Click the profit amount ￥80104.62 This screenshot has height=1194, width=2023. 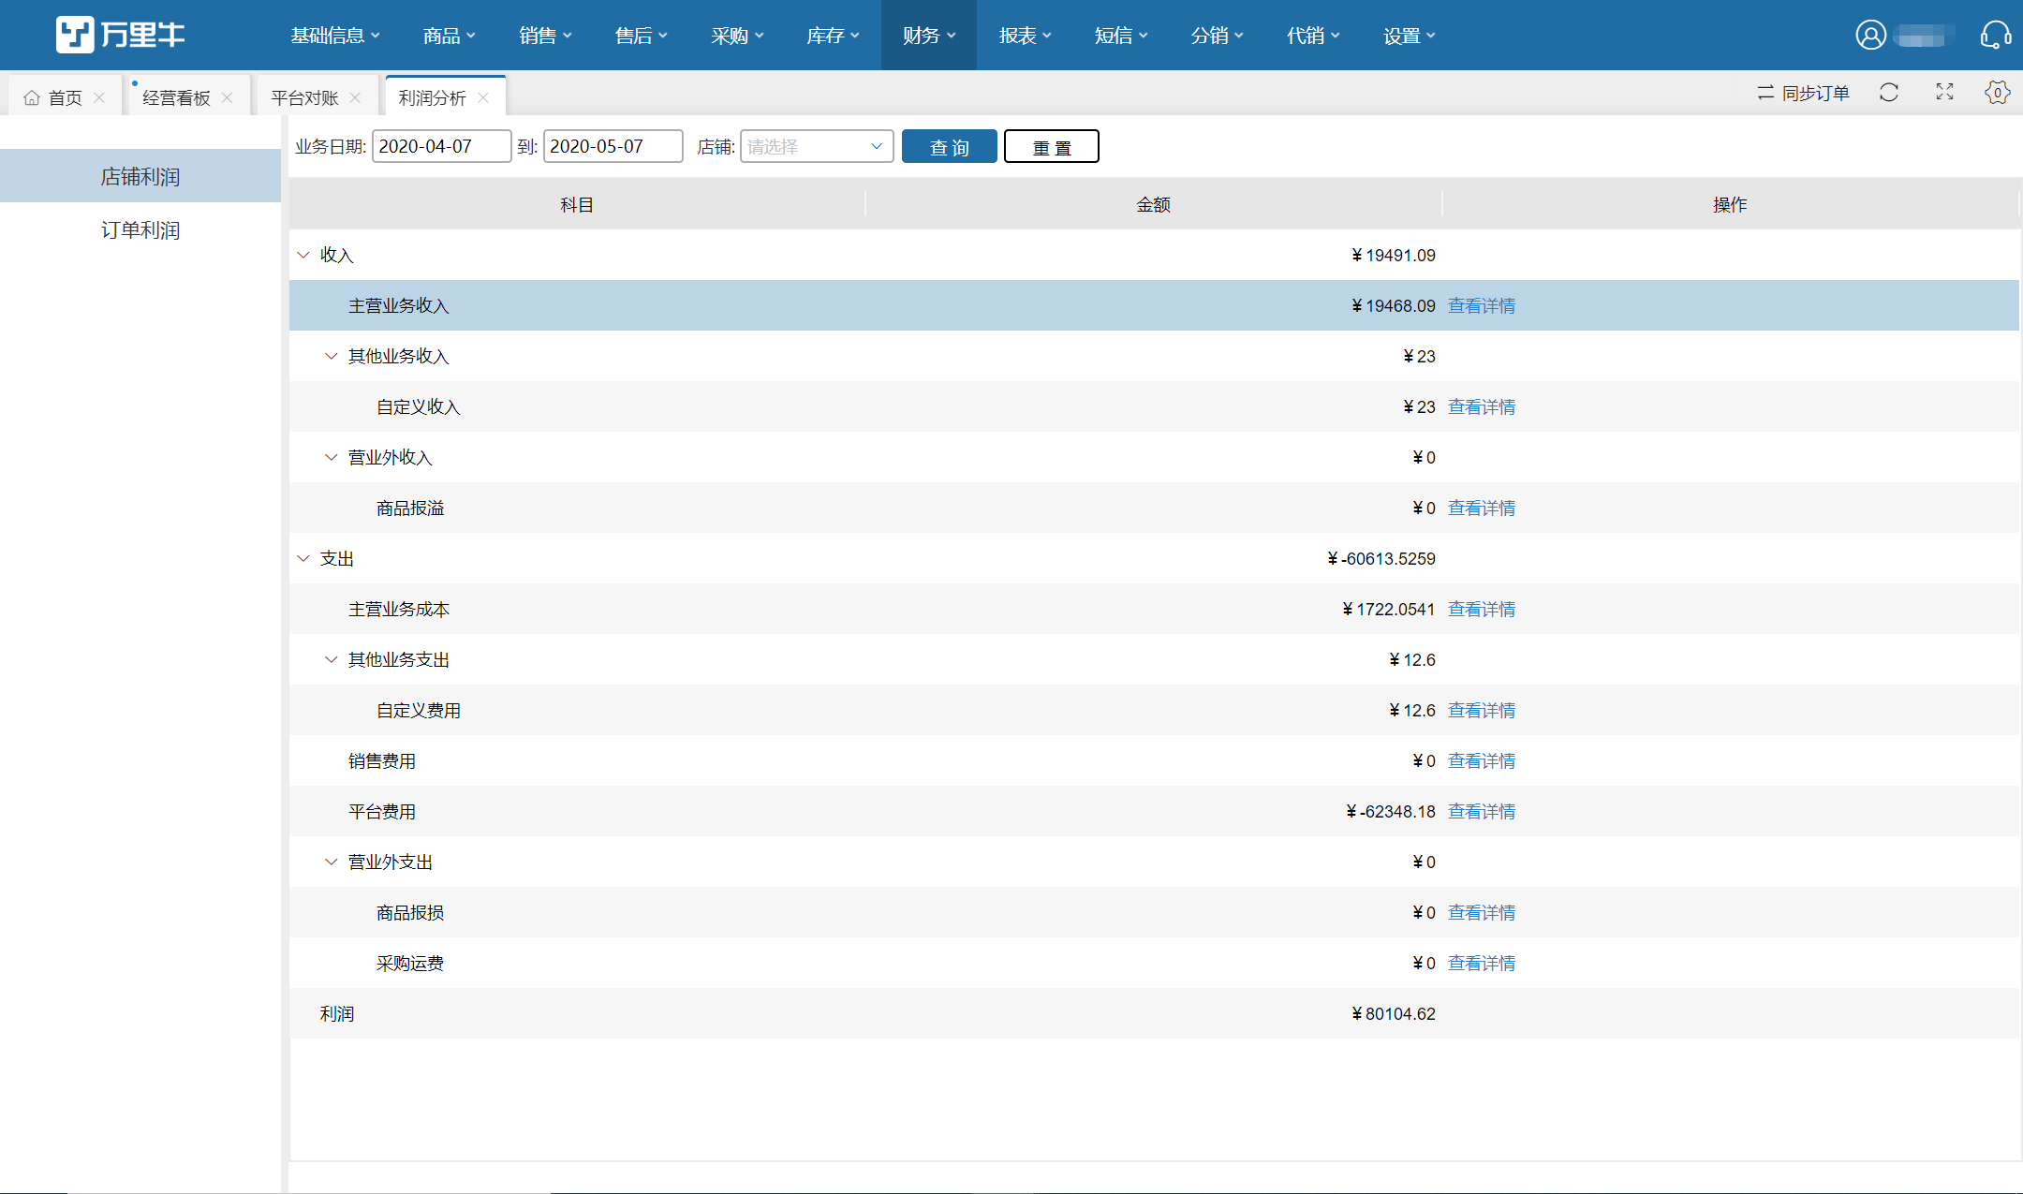(x=1394, y=1013)
